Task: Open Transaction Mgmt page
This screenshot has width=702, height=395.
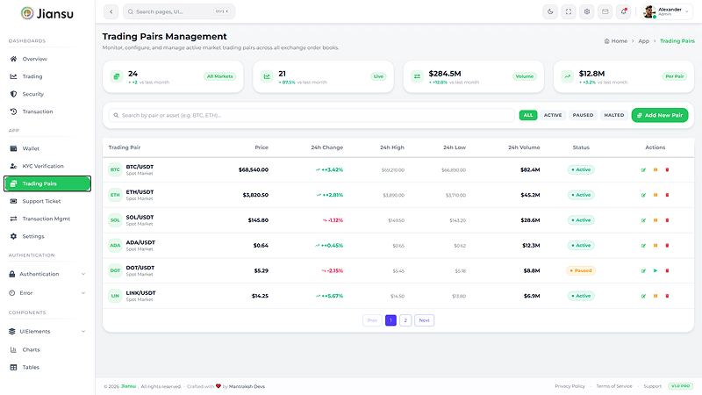Action: point(47,219)
